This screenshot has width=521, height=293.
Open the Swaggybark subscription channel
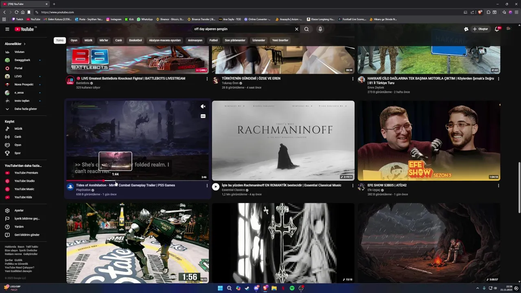pyautogui.click(x=22, y=60)
